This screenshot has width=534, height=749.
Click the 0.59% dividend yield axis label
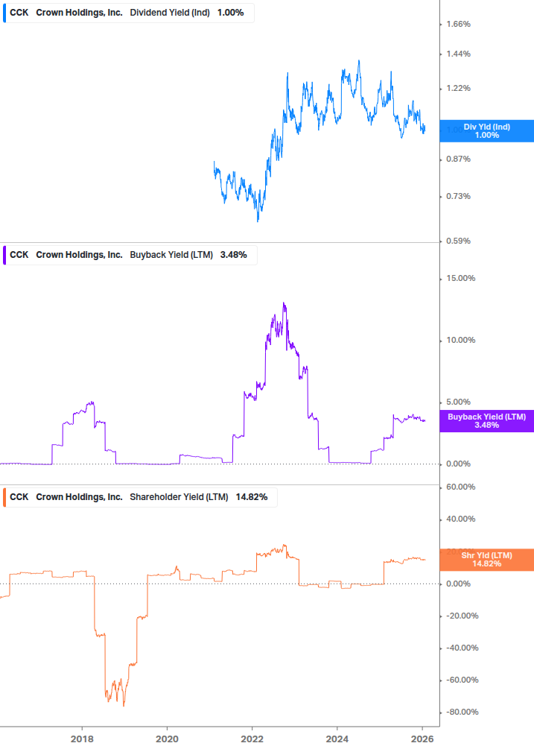458,241
